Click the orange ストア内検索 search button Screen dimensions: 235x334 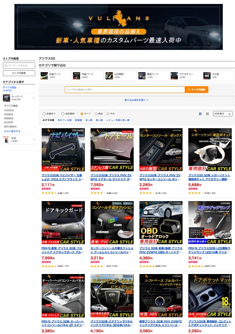click(197, 89)
